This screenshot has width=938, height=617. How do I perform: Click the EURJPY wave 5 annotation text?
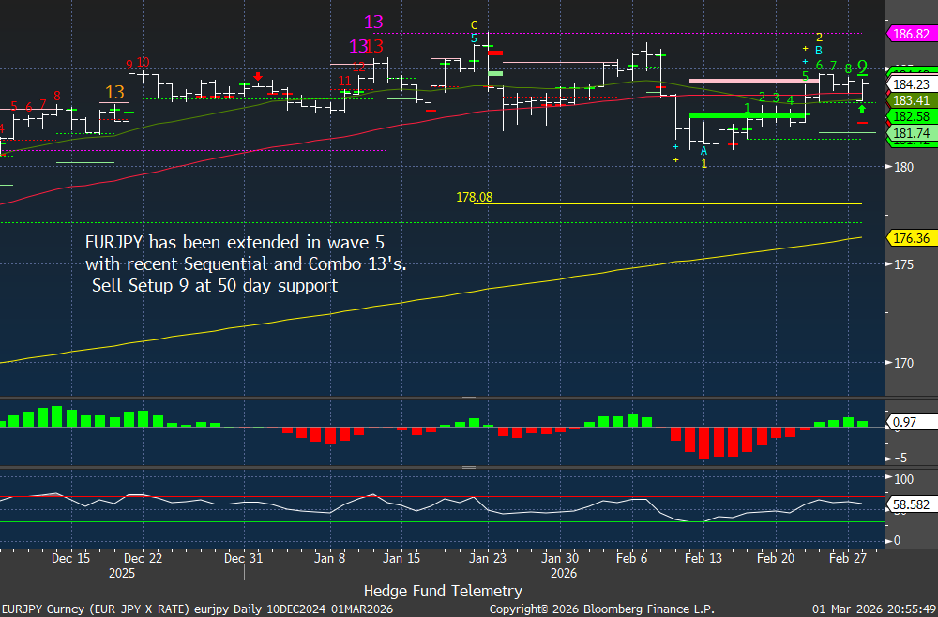246,263
